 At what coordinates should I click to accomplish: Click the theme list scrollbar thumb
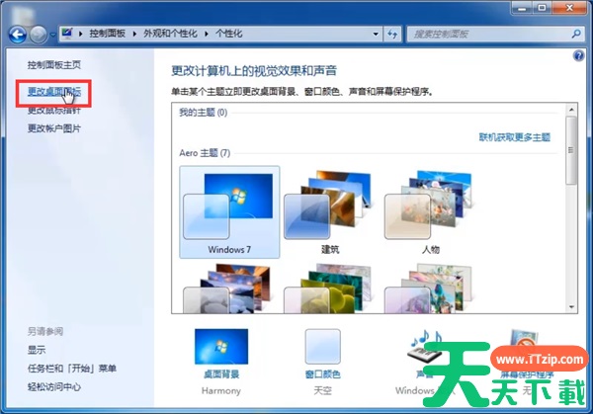click(x=571, y=150)
